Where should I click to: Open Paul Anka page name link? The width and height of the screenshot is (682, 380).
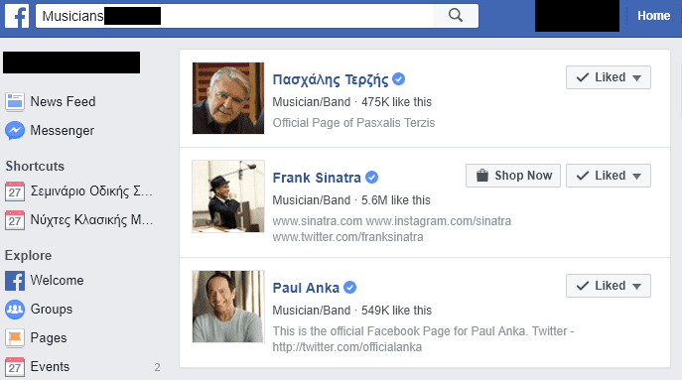coord(306,288)
